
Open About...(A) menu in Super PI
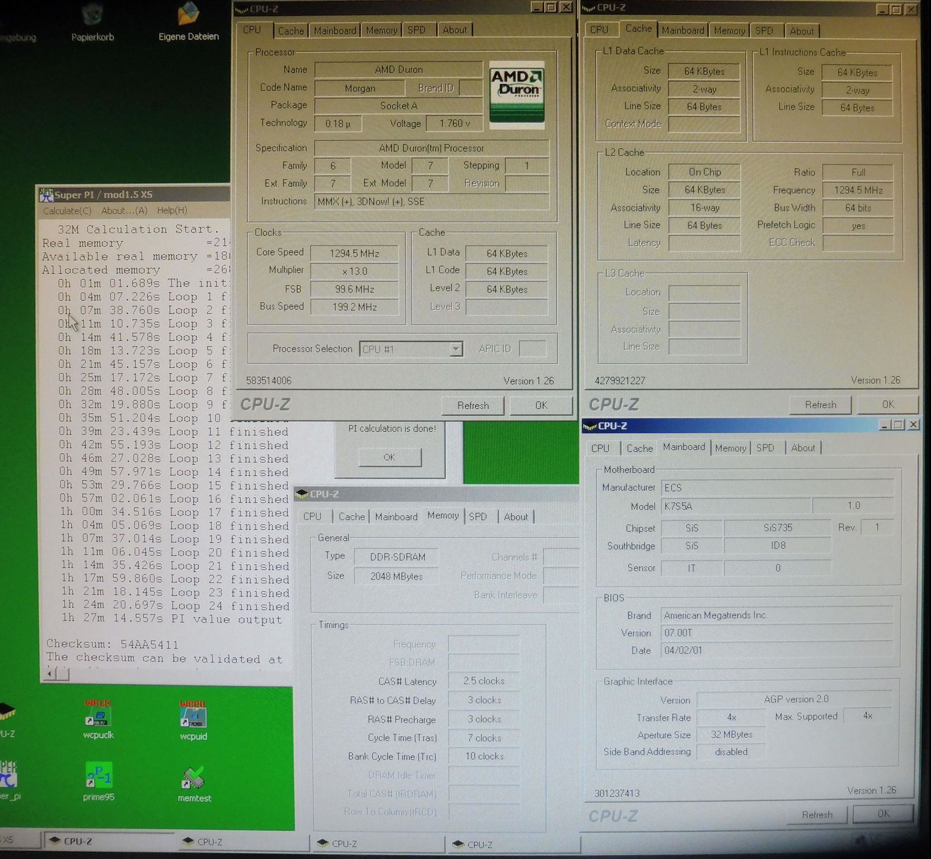(x=124, y=211)
